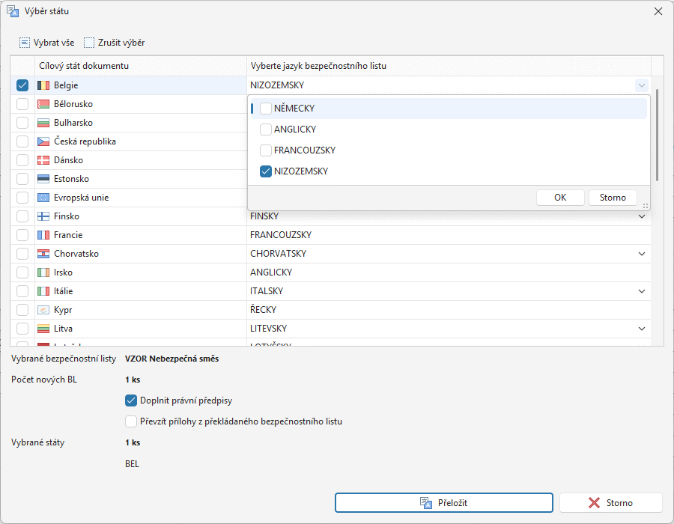Click the Dánsko flag icon
Image resolution: width=674 pixels, height=524 pixels.
pos(43,160)
